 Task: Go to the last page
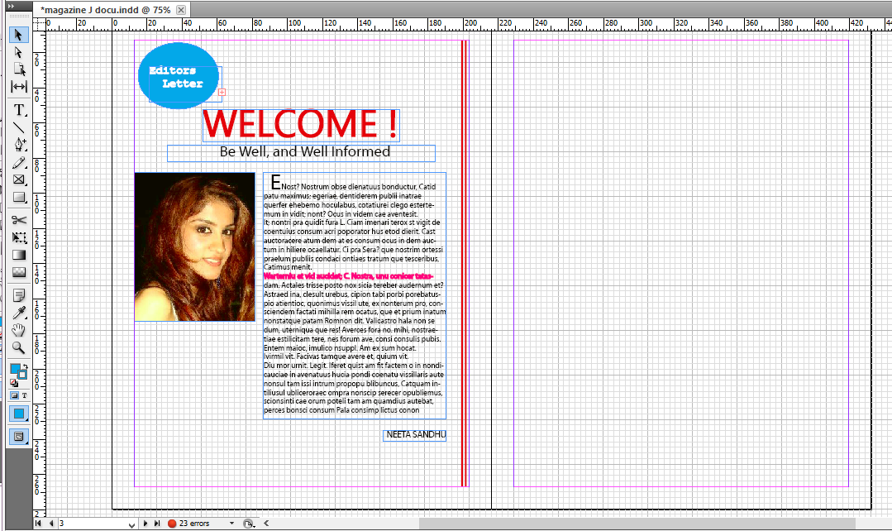tap(157, 524)
